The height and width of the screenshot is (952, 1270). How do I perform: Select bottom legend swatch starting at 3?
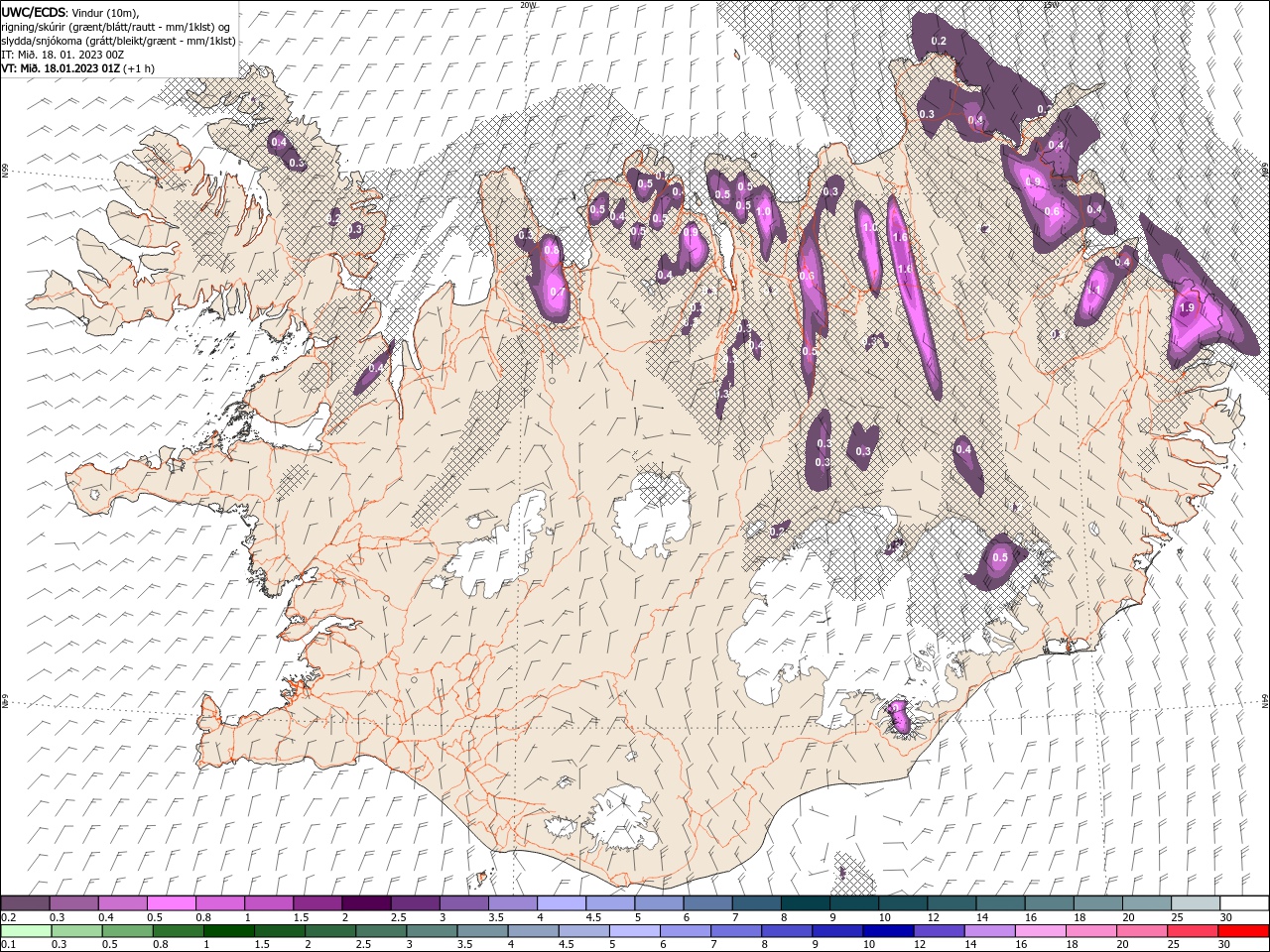(x=432, y=931)
